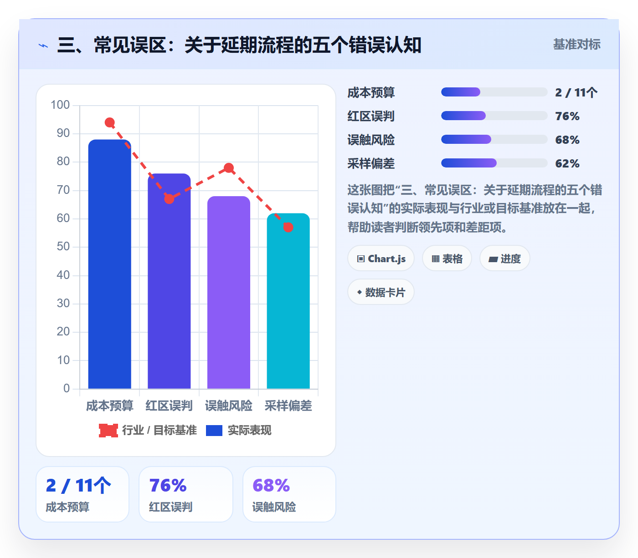Click the dark blue 成本预算 chart bar
Screen dimensions: 638x558
(x=109, y=264)
